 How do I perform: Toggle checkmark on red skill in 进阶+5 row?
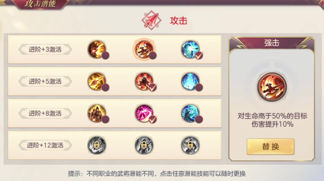(153, 87)
